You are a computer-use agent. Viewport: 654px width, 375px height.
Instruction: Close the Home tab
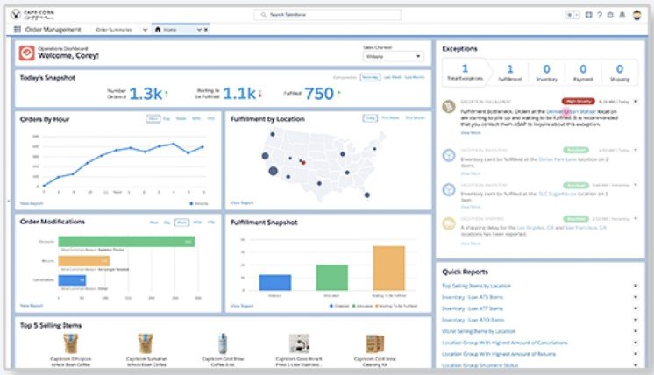coord(206,30)
